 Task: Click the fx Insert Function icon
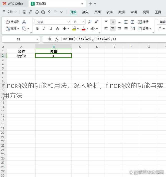[x=57, y=39]
